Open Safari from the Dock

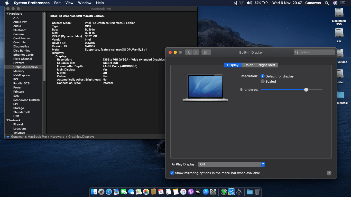coord(109,192)
